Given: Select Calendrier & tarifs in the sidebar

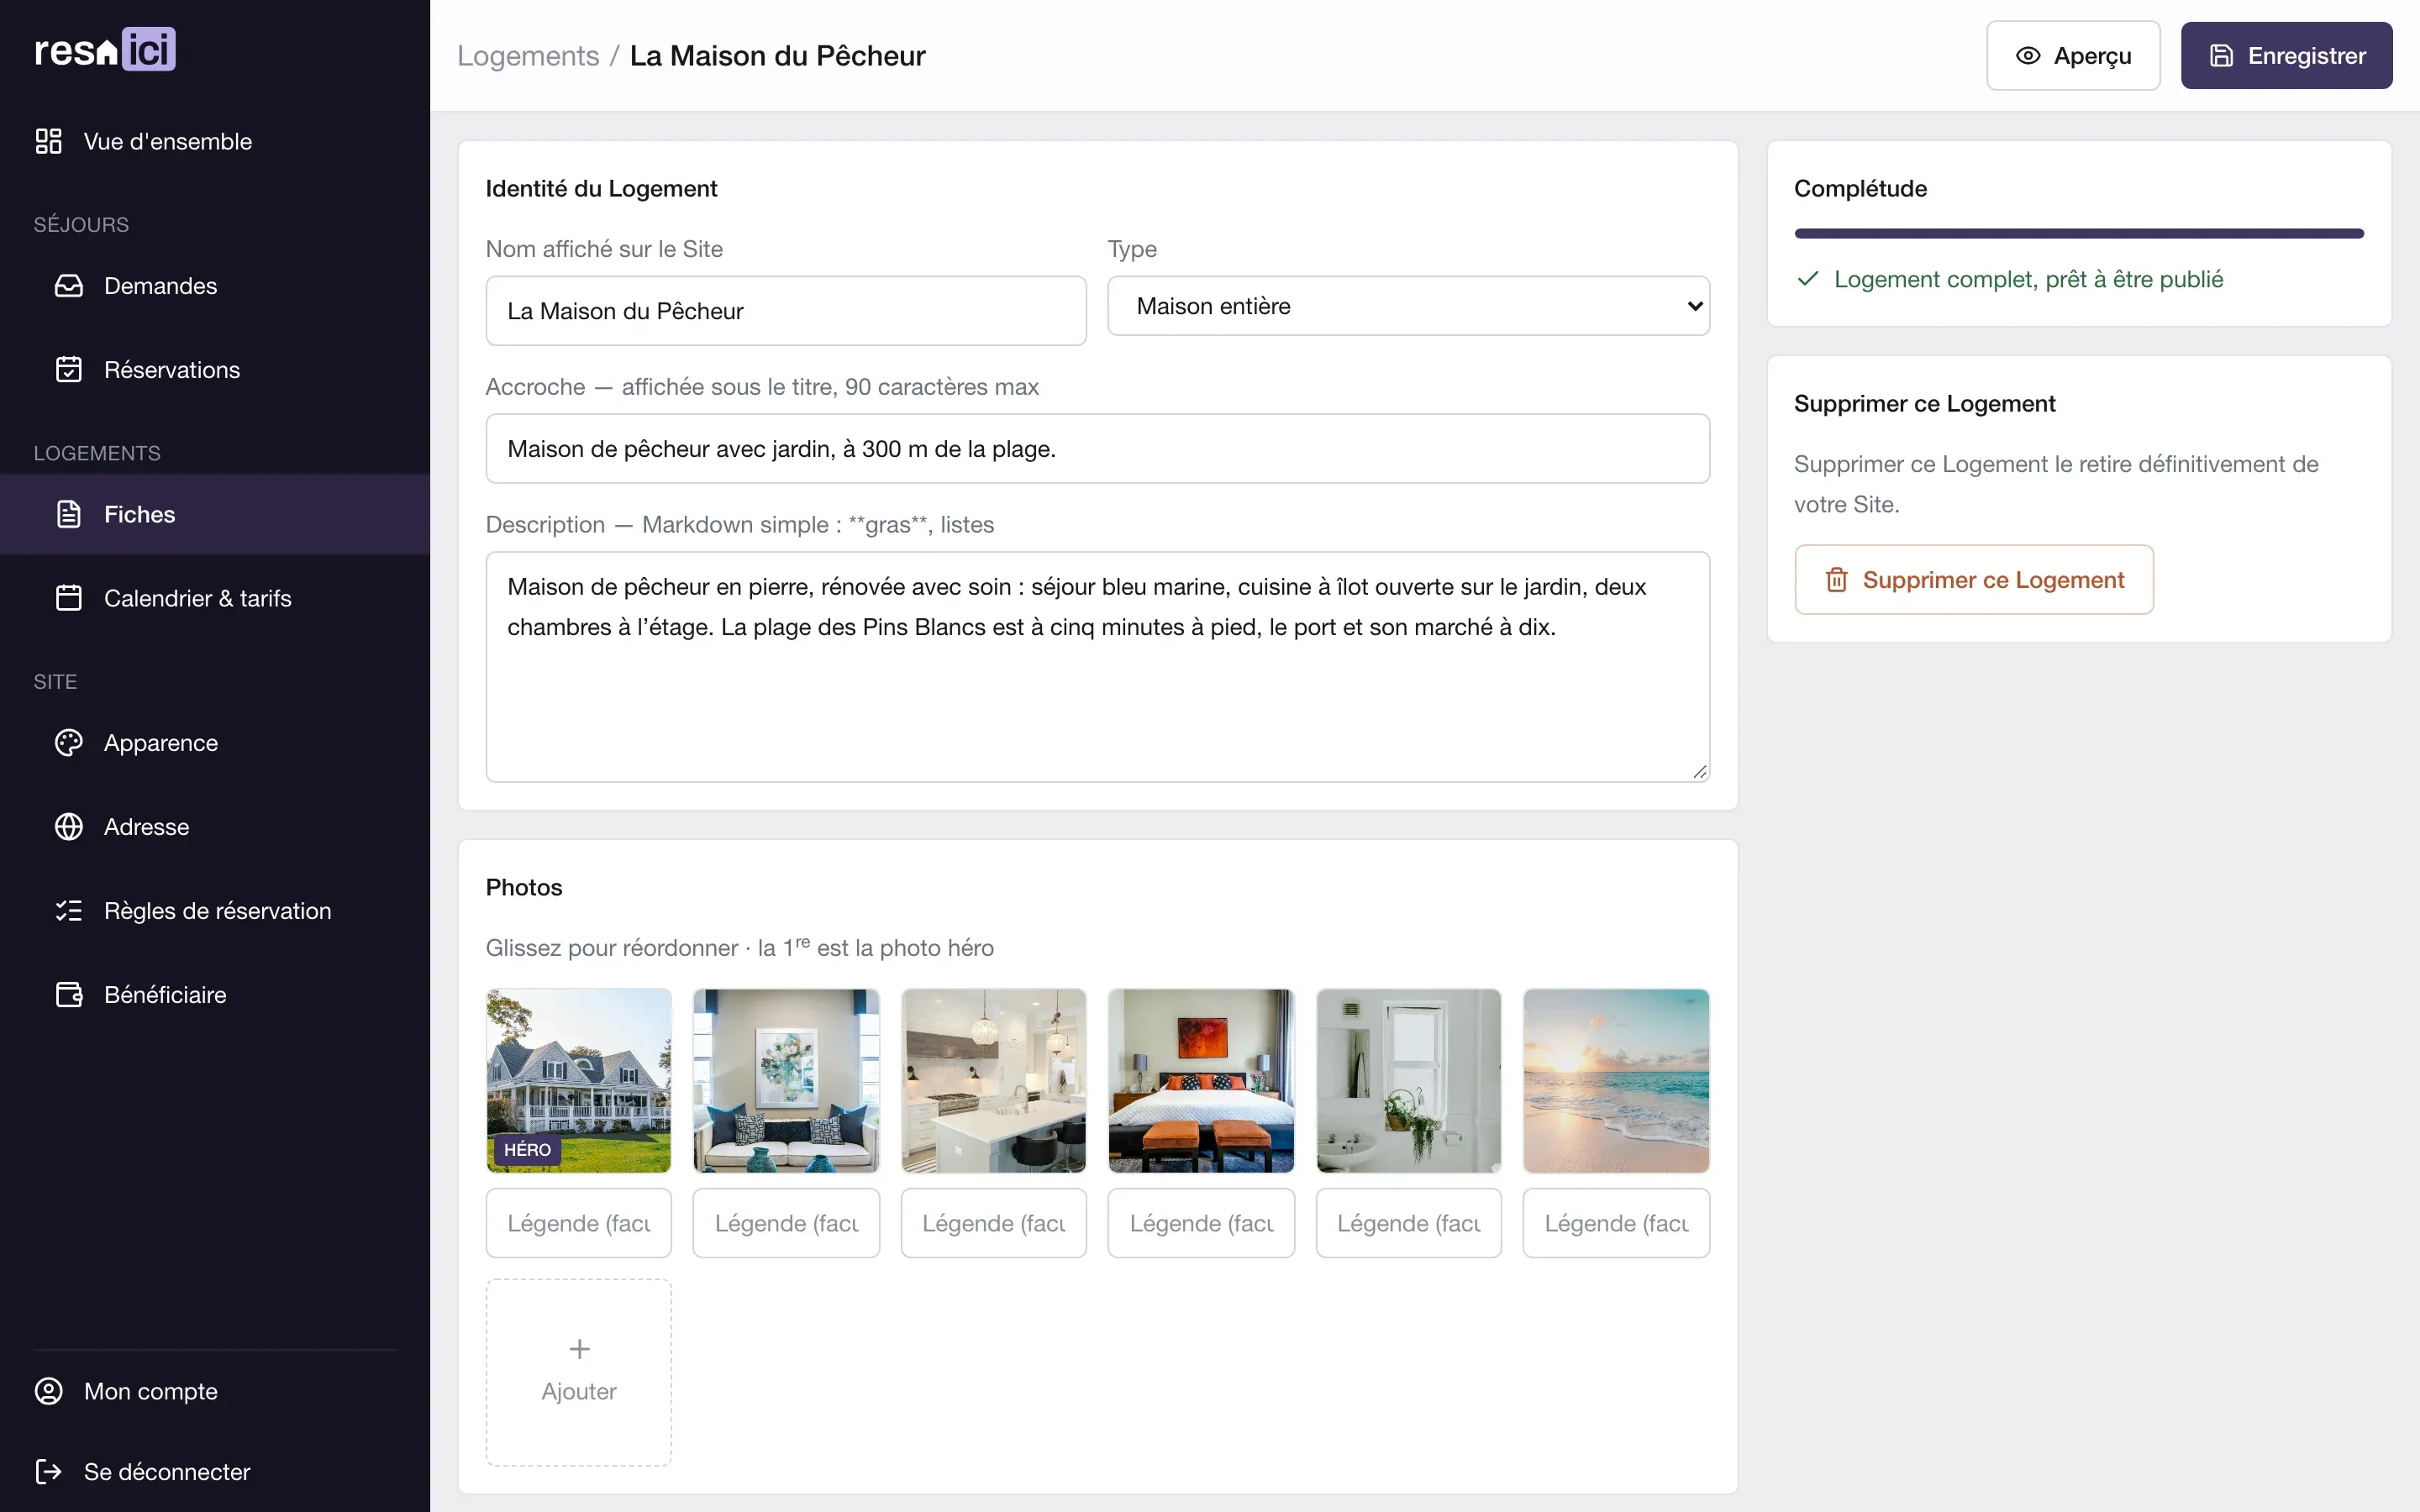Looking at the screenshot, I should pos(215,598).
